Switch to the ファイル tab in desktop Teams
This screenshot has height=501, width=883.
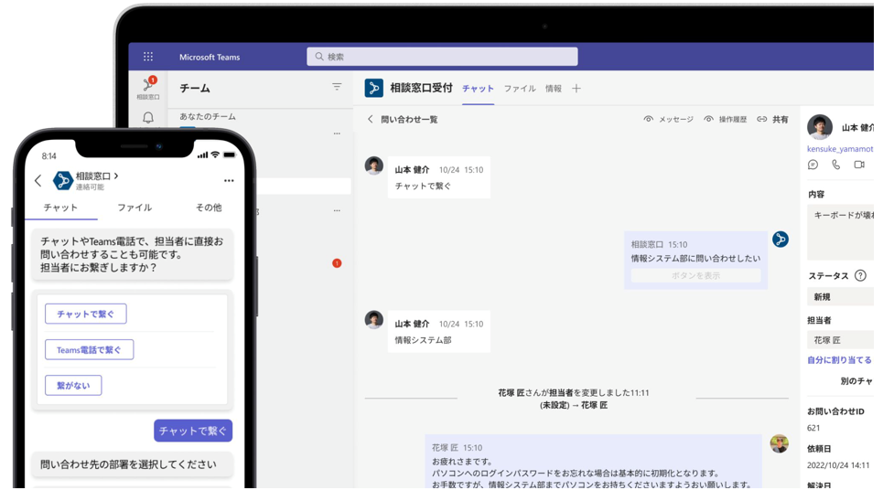[x=520, y=89]
